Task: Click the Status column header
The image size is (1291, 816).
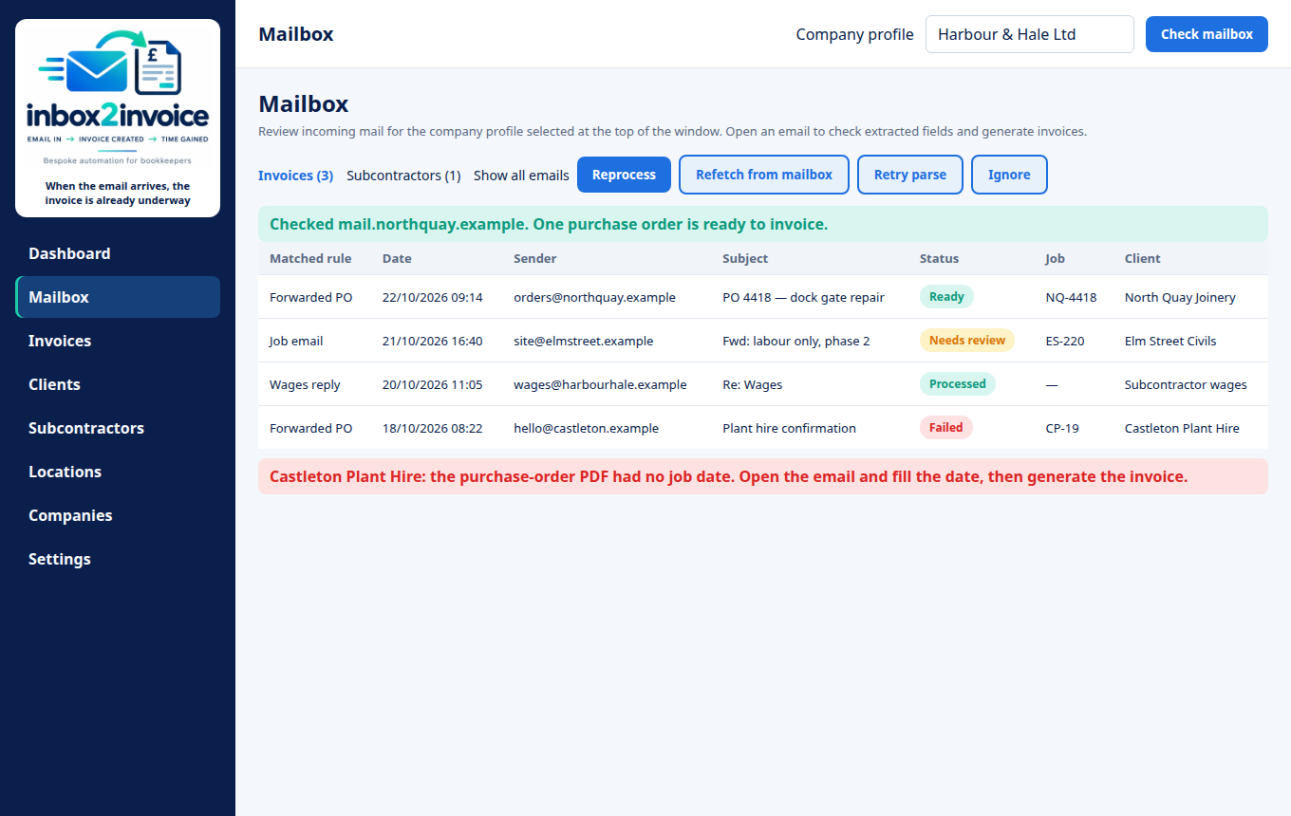Action: (939, 258)
